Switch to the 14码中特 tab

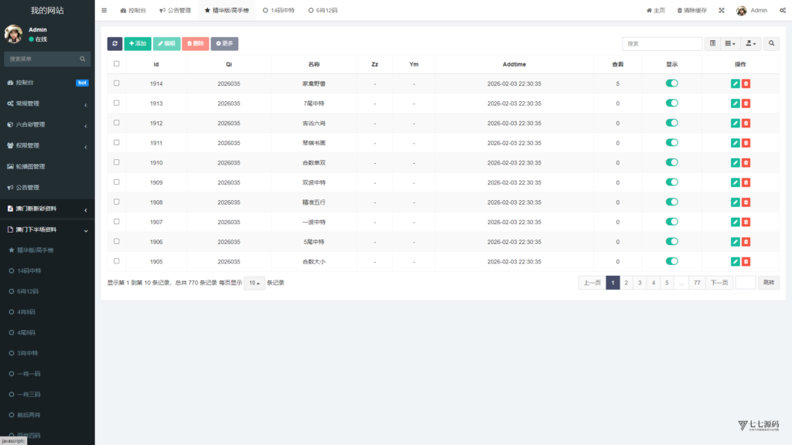[x=278, y=10]
